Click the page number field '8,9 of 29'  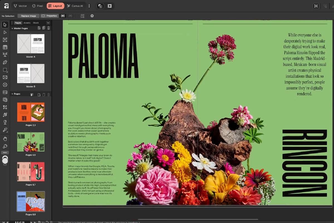point(19,222)
